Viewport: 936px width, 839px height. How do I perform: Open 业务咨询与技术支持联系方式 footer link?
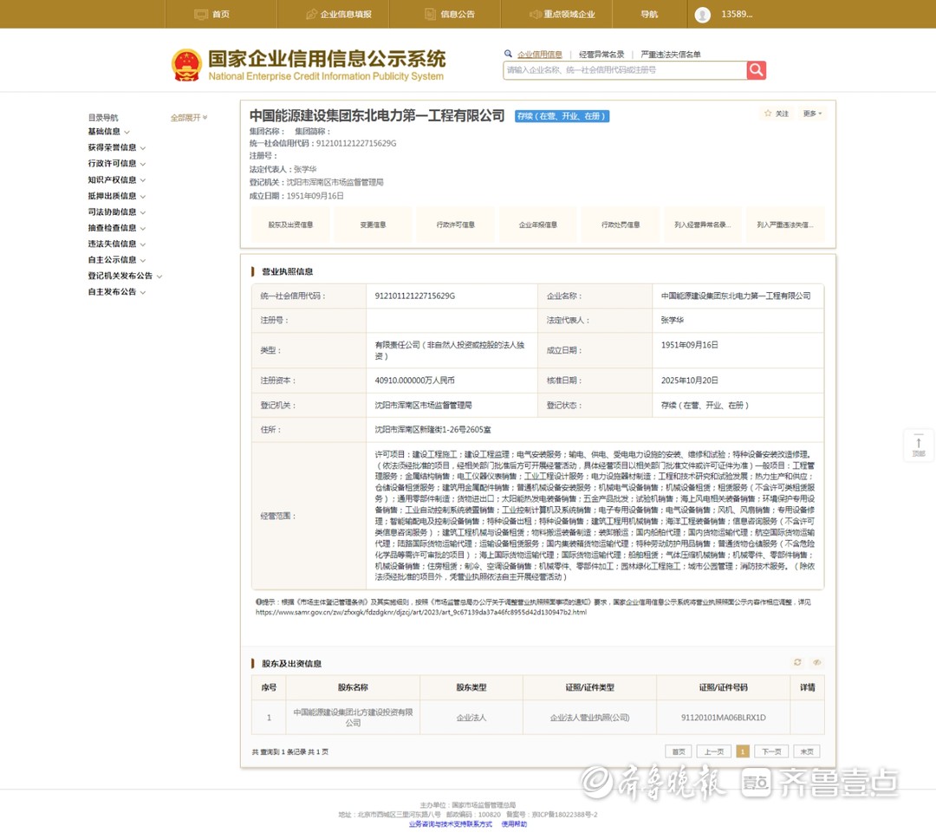450,824
